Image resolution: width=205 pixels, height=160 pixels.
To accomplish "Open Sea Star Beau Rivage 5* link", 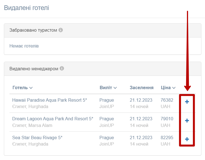I will click(x=37, y=137).
